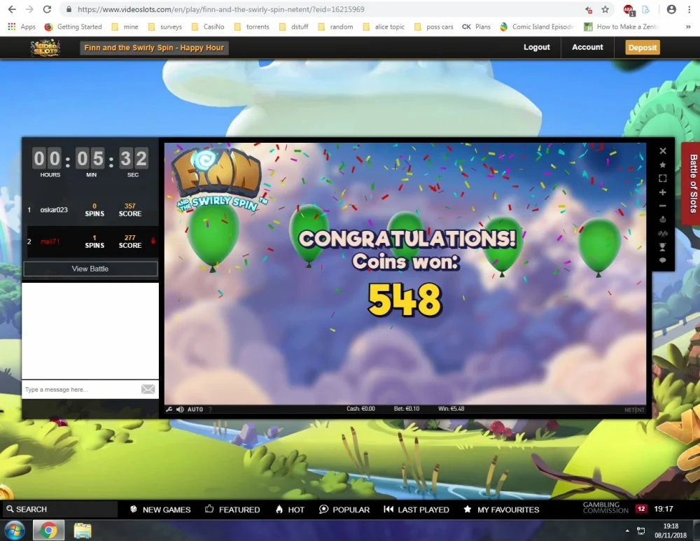Image resolution: width=700 pixels, height=541 pixels.
Task: Open the game help question mark
Action: coord(210,409)
